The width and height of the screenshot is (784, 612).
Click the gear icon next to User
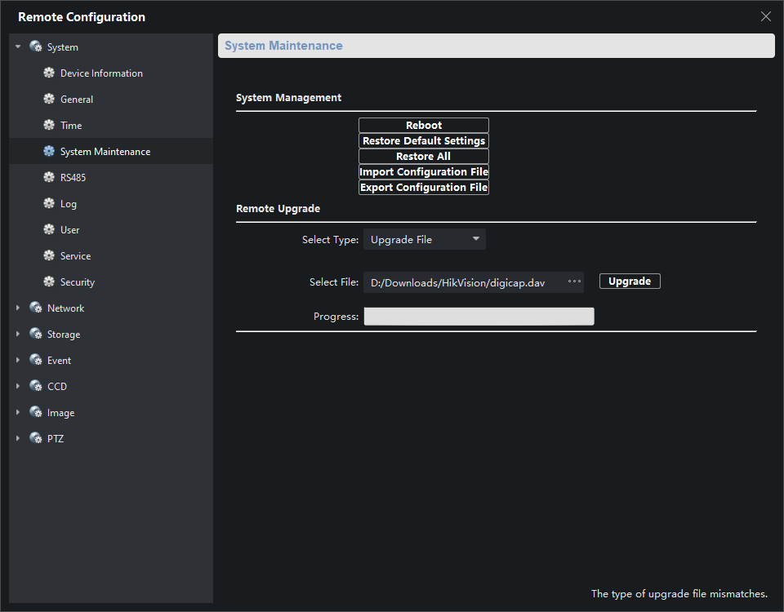click(x=49, y=230)
